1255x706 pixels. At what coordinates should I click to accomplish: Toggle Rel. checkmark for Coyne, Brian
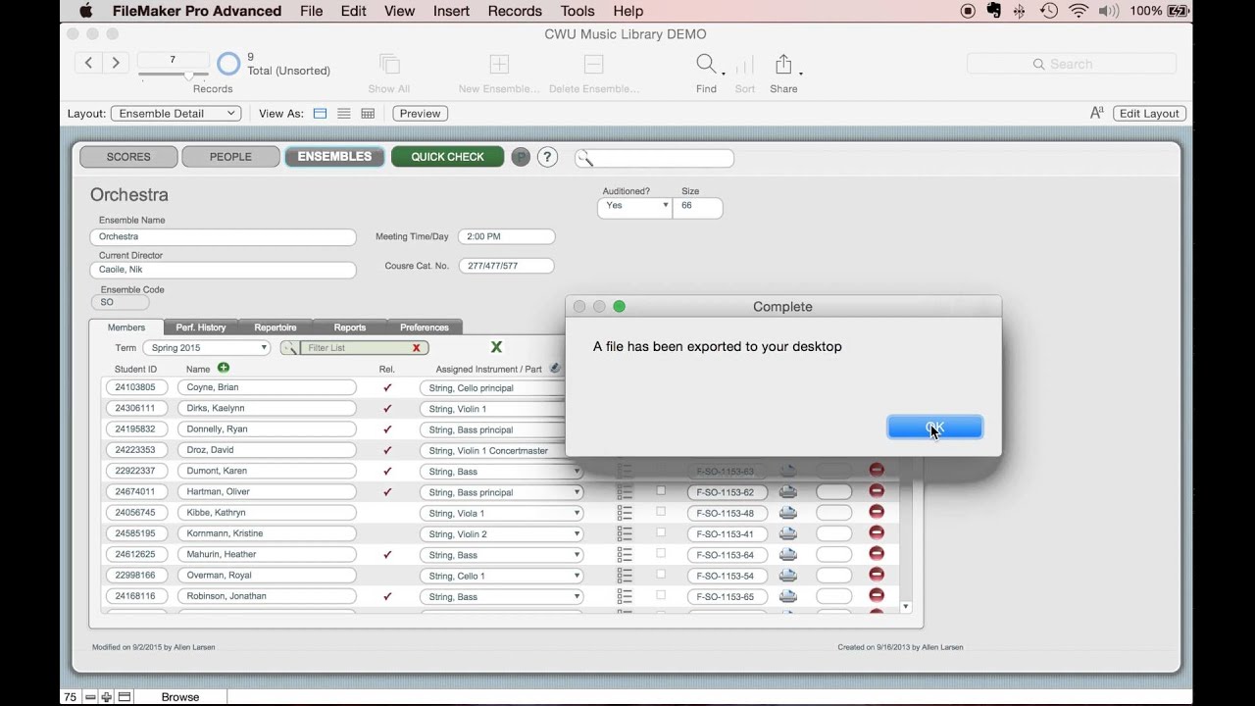(x=387, y=387)
